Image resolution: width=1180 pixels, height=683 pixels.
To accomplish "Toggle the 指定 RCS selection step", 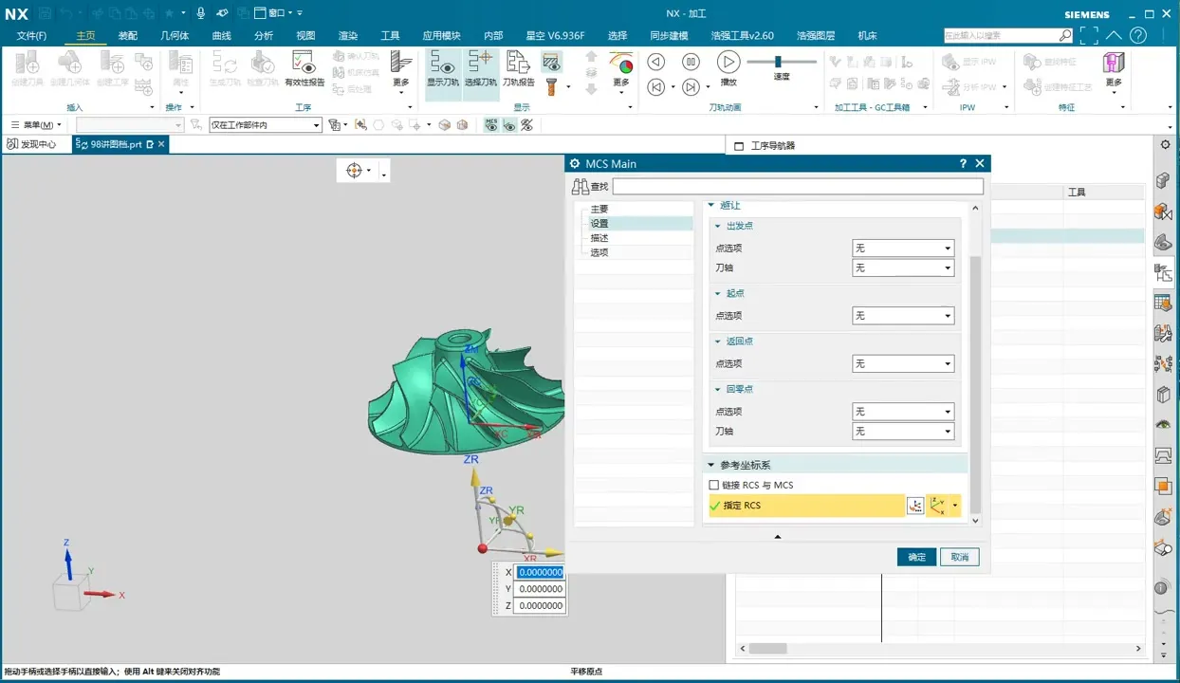I will click(x=806, y=506).
